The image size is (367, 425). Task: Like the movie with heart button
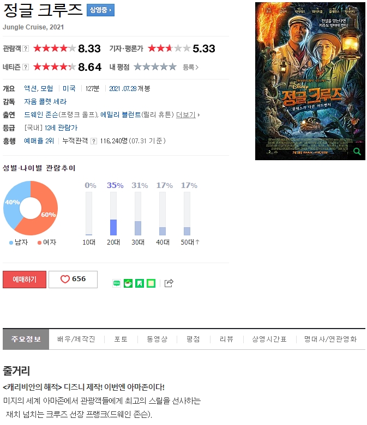(73, 279)
